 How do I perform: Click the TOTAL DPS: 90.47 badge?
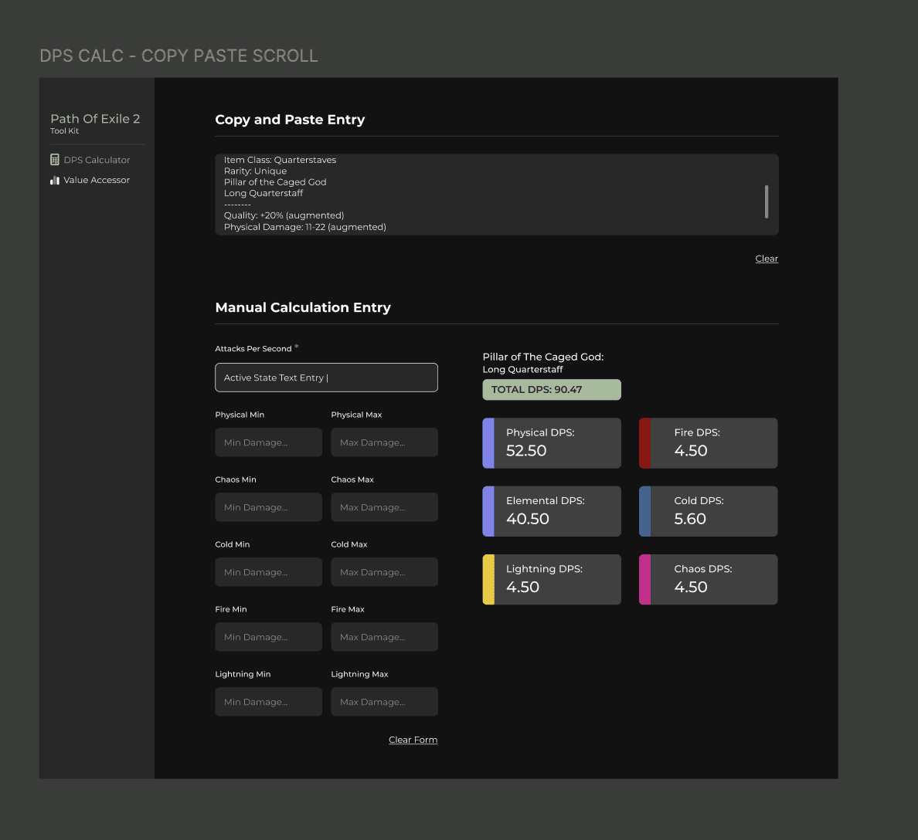pyautogui.click(x=552, y=390)
